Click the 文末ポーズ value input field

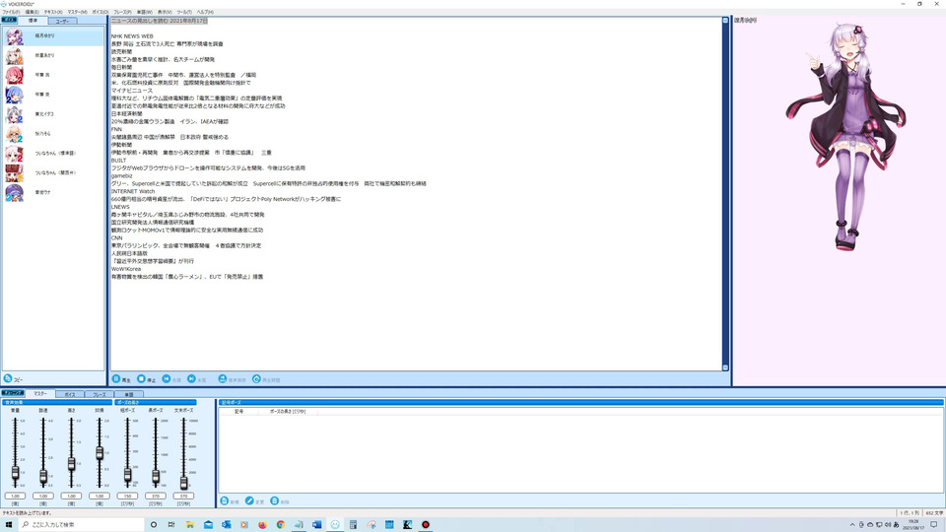183,496
